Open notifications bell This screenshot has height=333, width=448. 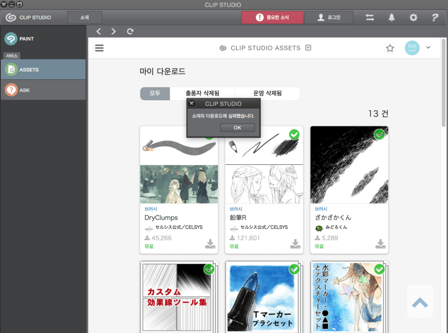click(392, 17)
